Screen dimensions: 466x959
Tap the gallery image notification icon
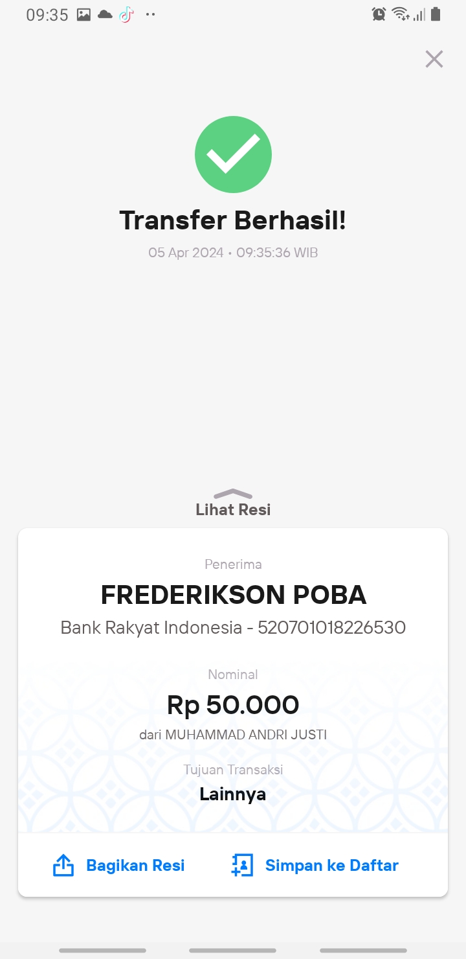(83, 14)
